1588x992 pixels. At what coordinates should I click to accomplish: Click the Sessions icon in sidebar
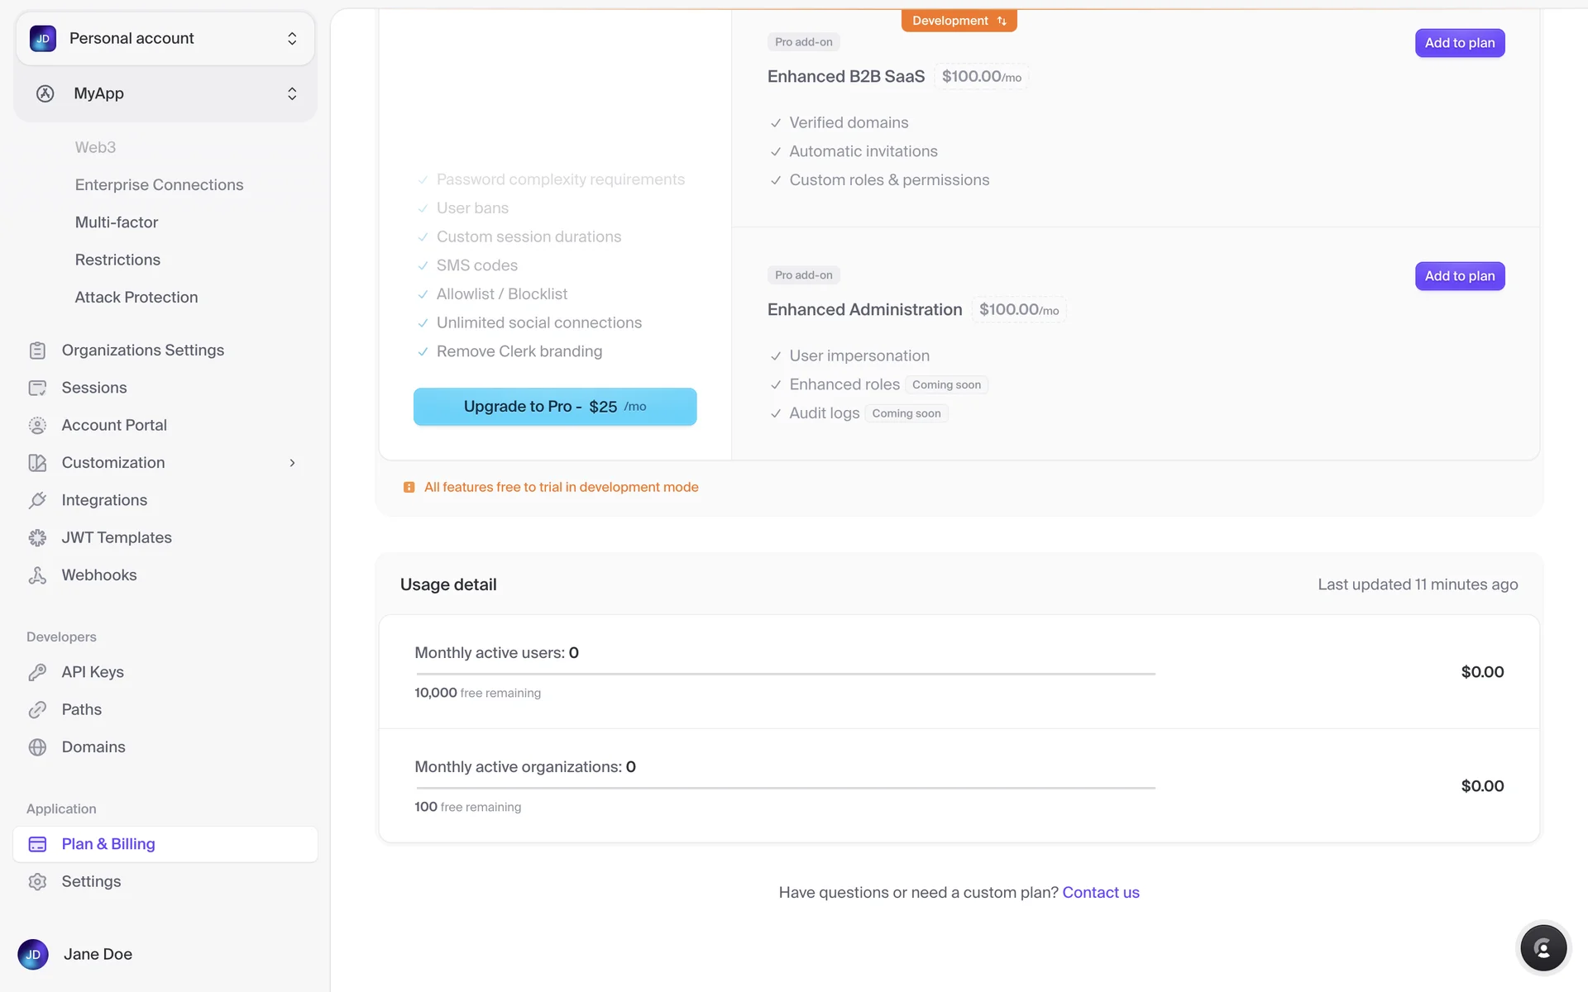point(37,388)
